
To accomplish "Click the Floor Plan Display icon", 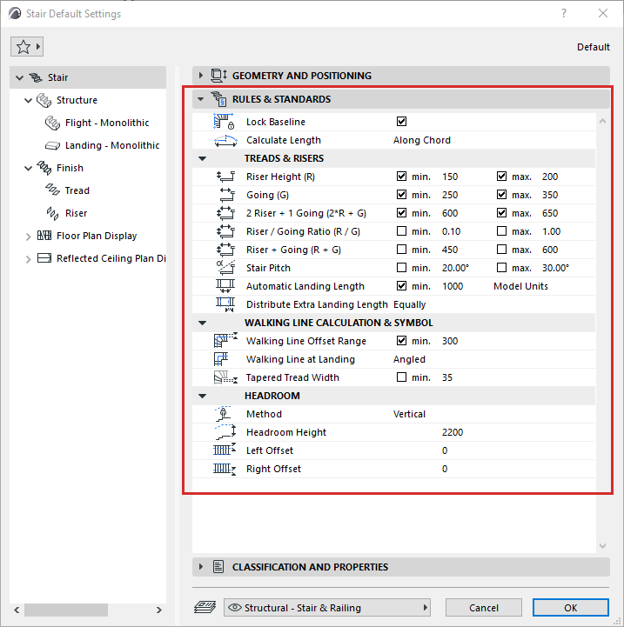I will [x=44, y=236].
